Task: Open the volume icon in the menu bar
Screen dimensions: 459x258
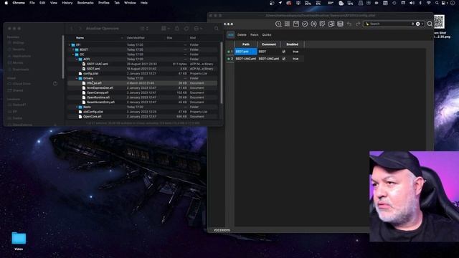Action: (412, 3)
